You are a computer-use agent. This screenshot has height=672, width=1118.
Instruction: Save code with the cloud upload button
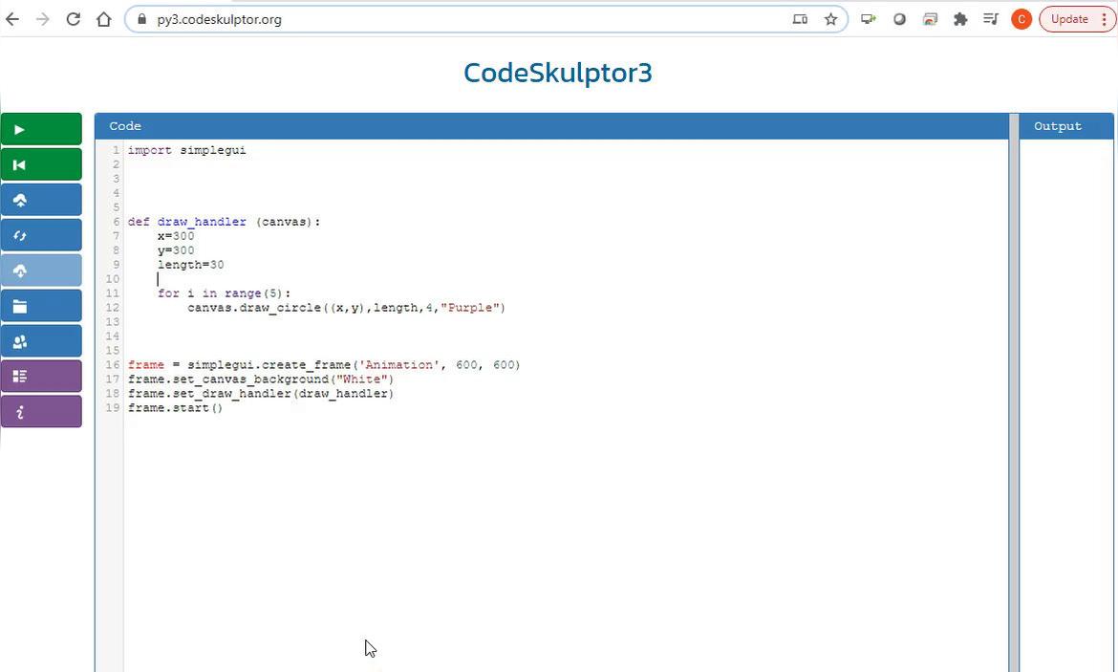[40, 200]
